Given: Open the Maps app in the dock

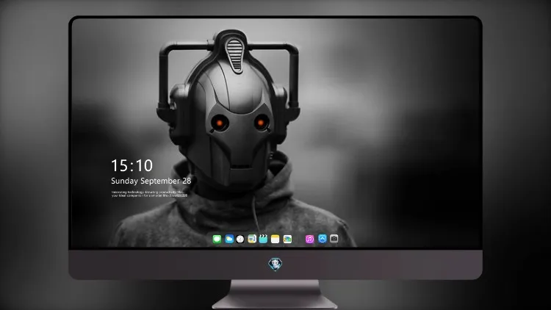Looking at the screenshot, I should pyautogui.click(x=252, y=239).
